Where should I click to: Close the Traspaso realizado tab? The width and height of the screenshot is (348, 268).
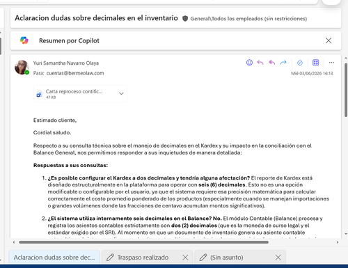click(x=185, y=258)
